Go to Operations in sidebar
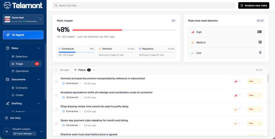Viewport: 275px width, 139px height. pyautogui.click(x=25, y=71)
